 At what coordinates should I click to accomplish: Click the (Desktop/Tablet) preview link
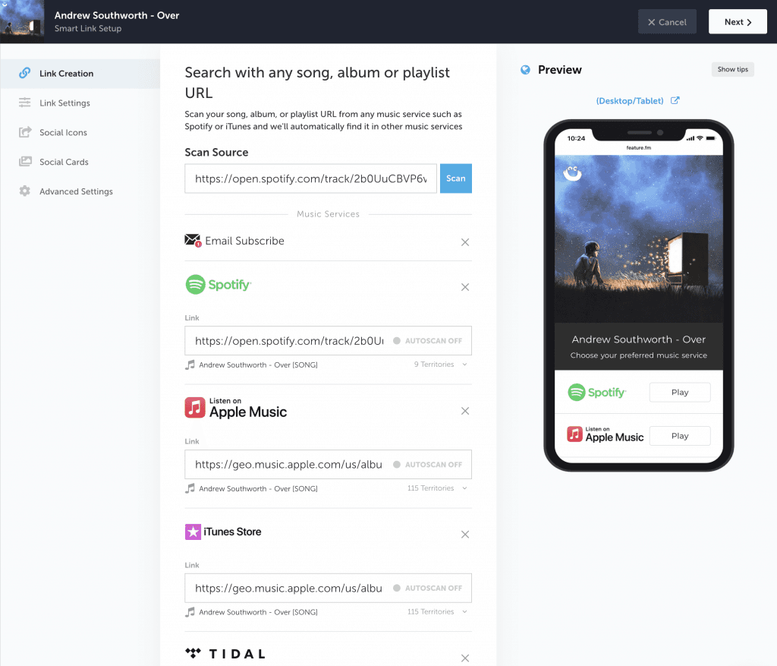click(629, 101)
